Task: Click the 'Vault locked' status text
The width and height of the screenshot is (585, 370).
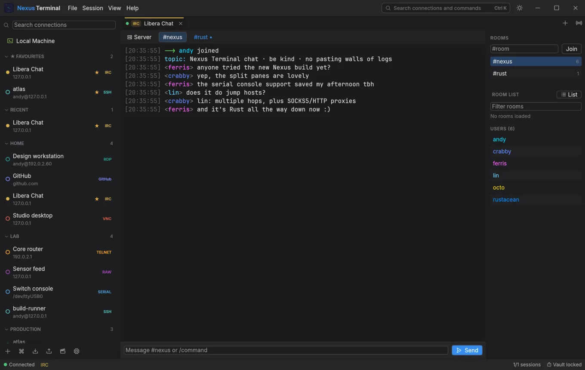Action: [567, 365]
